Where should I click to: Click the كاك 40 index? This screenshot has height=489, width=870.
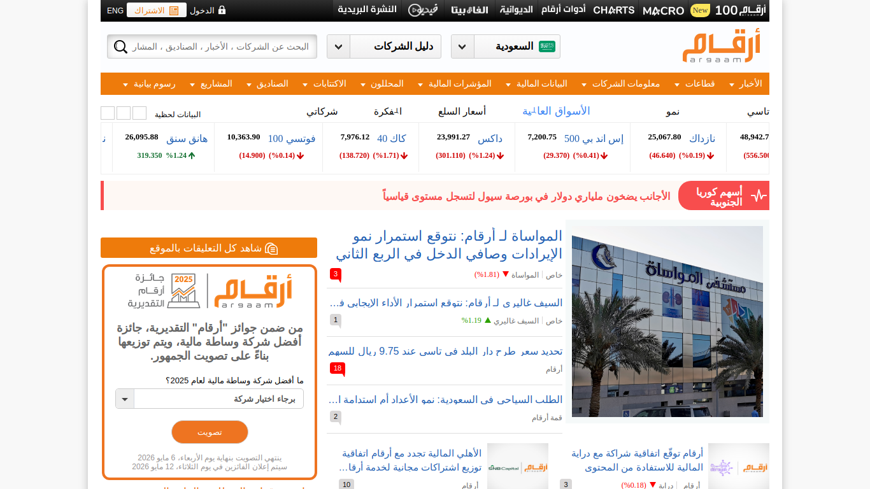392,139
